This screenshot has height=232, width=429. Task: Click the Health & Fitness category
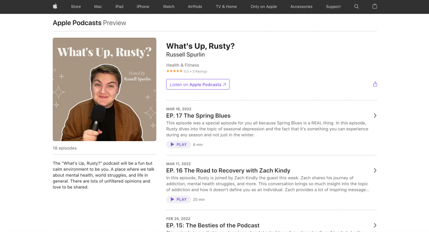pyautogui.click(x=183, y=65)
